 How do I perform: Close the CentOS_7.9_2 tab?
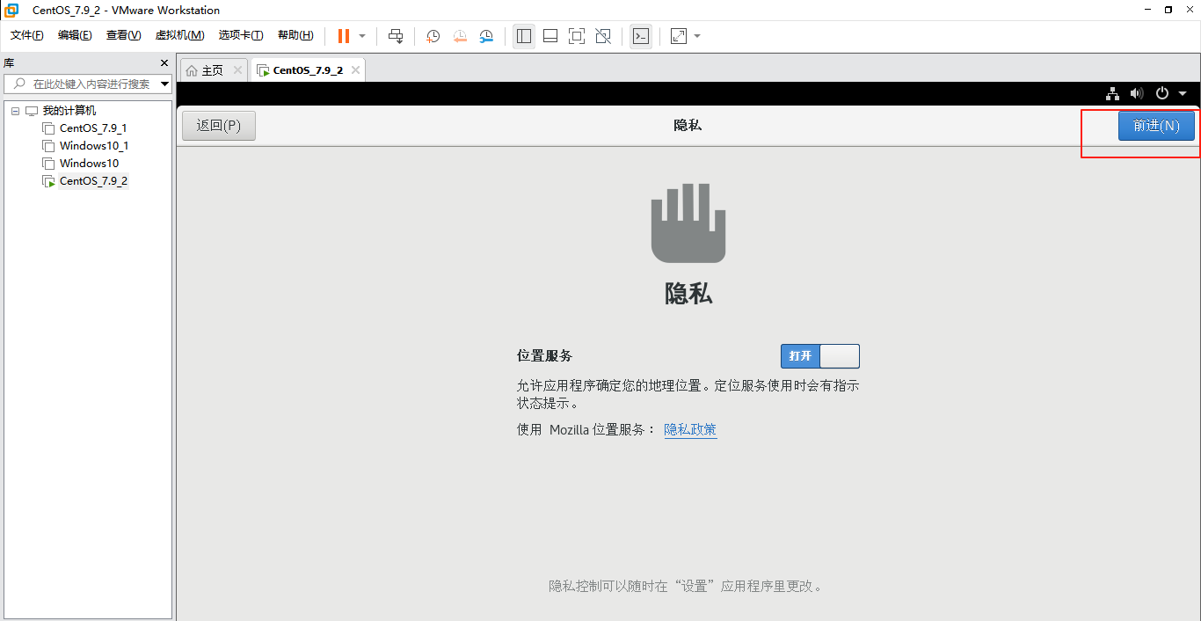(x=355, y=70)
